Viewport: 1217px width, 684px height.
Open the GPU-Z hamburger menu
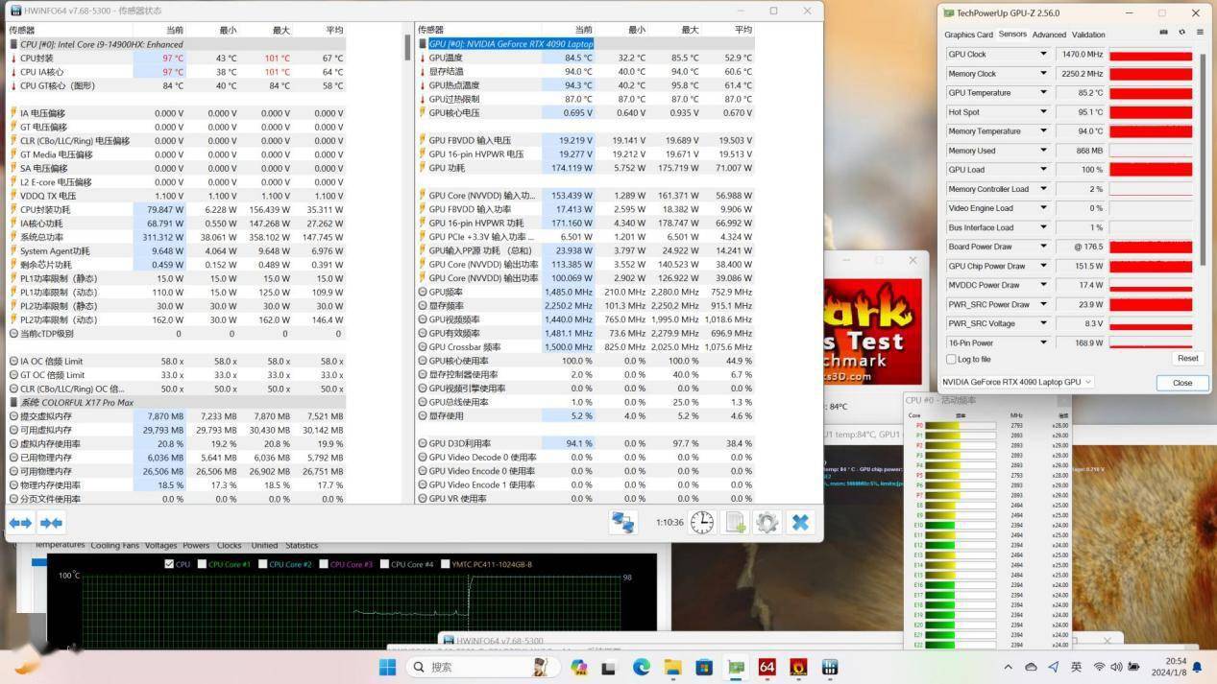[1200, 34]
